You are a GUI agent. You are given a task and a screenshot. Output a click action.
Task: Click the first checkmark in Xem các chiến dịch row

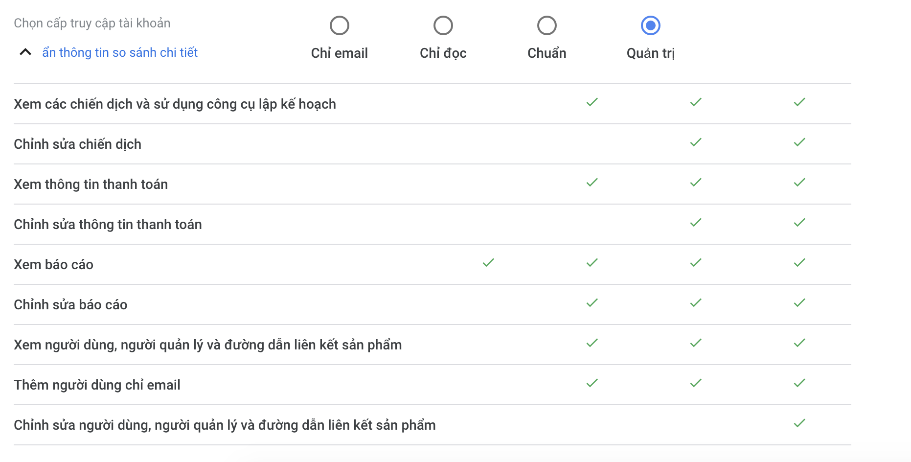pos(592,102)
